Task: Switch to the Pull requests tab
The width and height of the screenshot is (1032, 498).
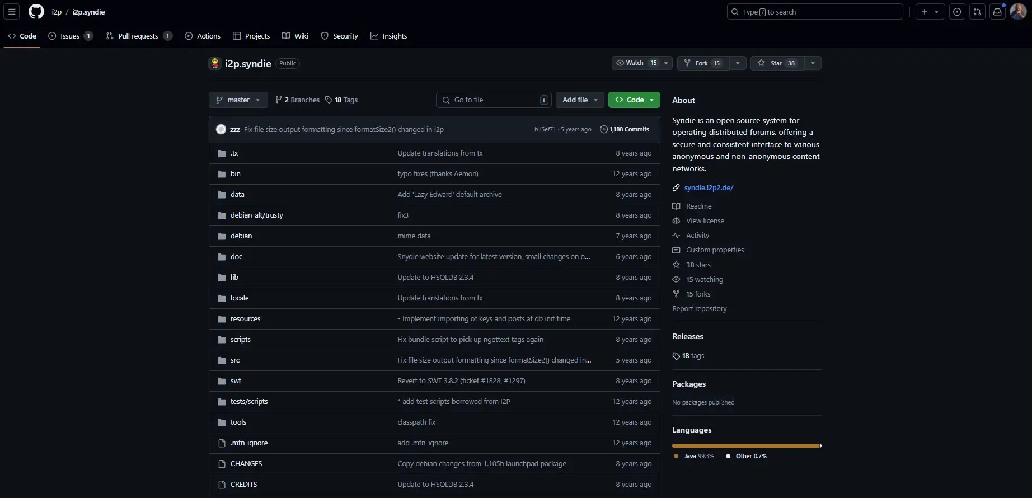Action: (x=139, y=36)
